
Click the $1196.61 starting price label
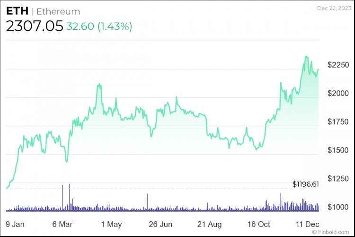coord(306,184)
